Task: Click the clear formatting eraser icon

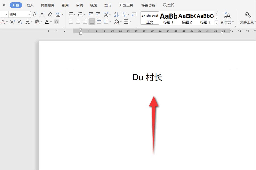Action: [x=50, y=14]
